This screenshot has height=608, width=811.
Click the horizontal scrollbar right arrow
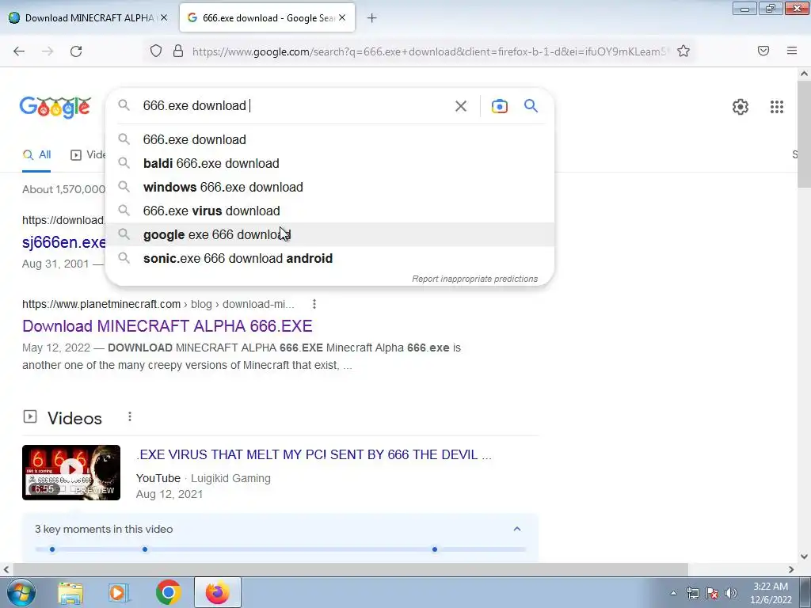pyautogui.click(x=791, y=570)
